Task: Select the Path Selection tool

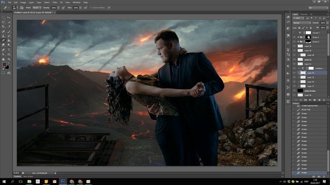Action: click(4, 54)
